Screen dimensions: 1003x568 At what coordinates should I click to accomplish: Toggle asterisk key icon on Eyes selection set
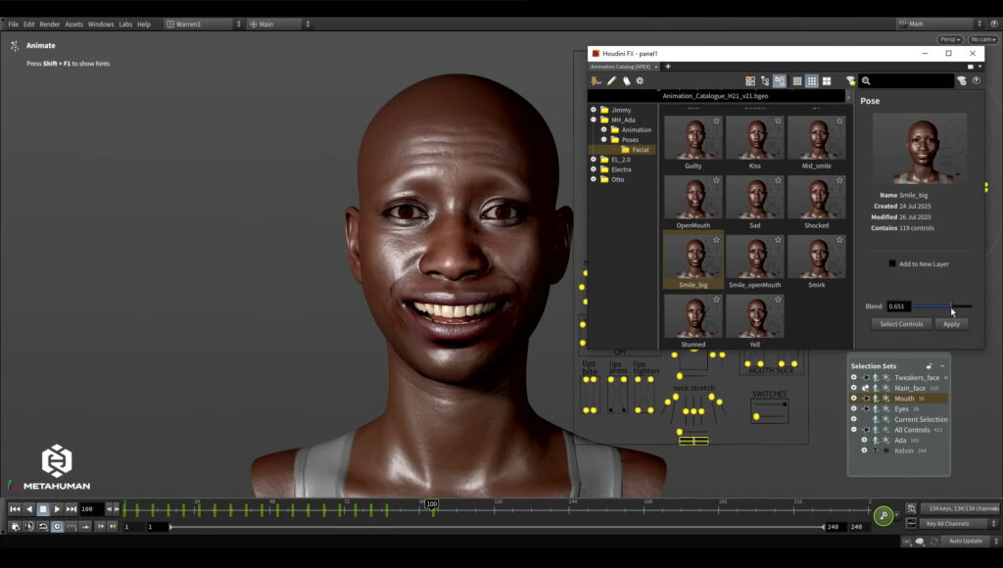tap(885, 408)
